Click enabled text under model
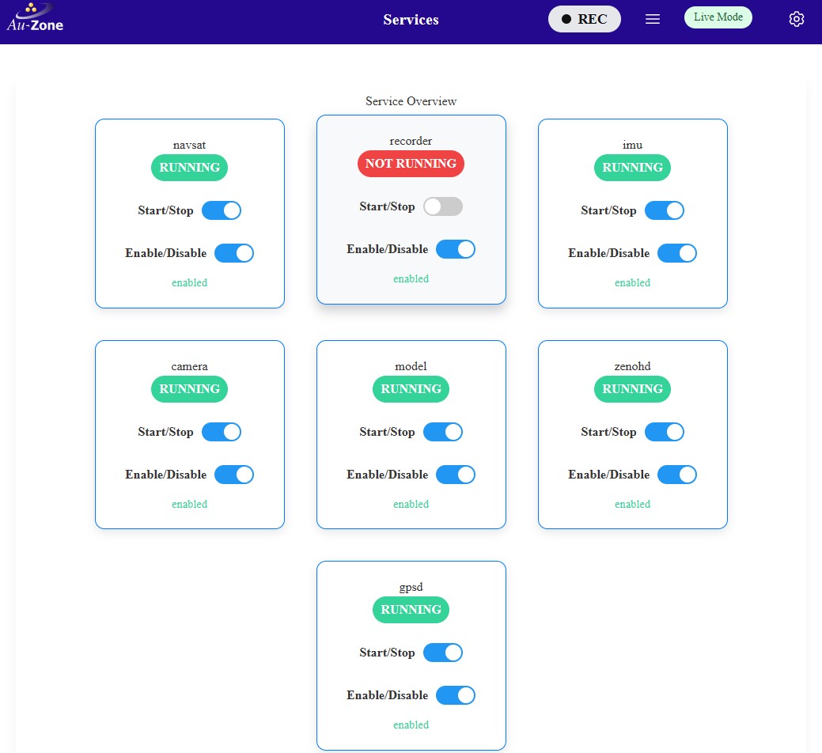 tap(411, 504)
